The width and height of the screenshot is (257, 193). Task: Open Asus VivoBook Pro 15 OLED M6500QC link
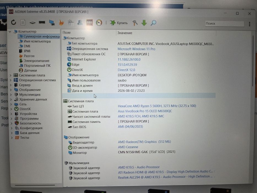pyautogui.click(x=145, y=111)
